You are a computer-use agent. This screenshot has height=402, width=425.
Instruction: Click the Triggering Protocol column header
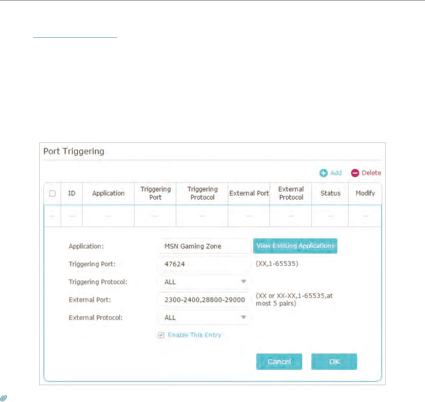pyautogui.click(x=203, y=193)
